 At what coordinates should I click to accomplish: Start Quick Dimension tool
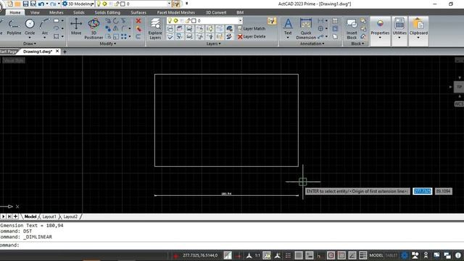pos(306,29)
